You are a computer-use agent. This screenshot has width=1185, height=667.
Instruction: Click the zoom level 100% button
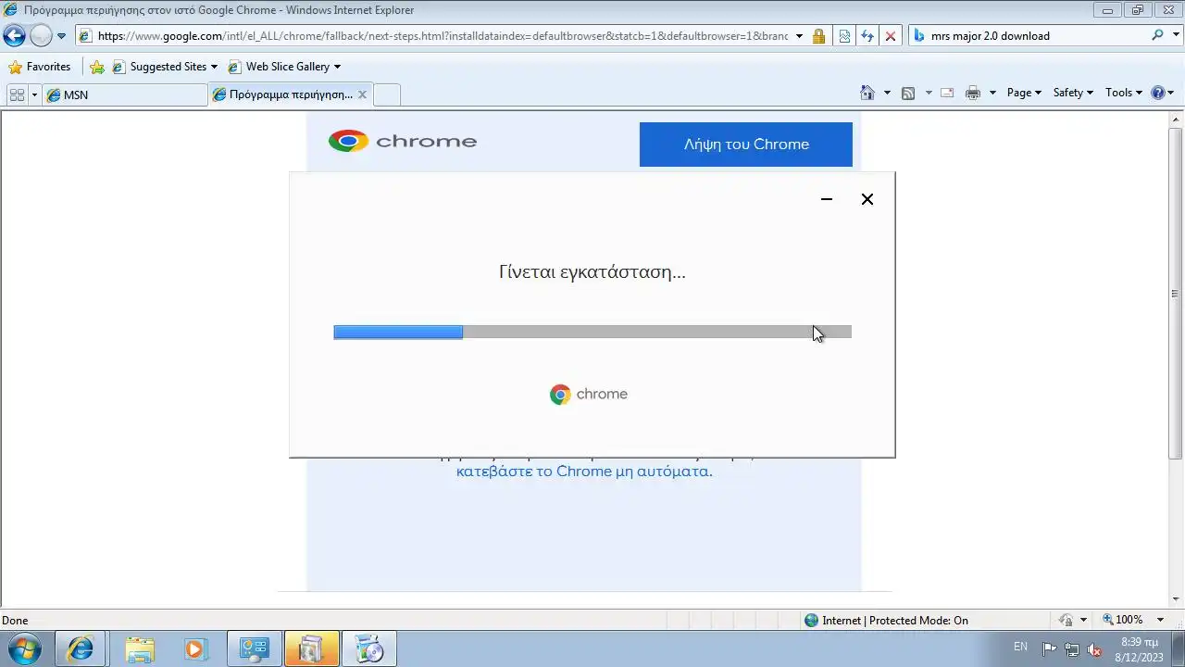tap(1122, 620)
